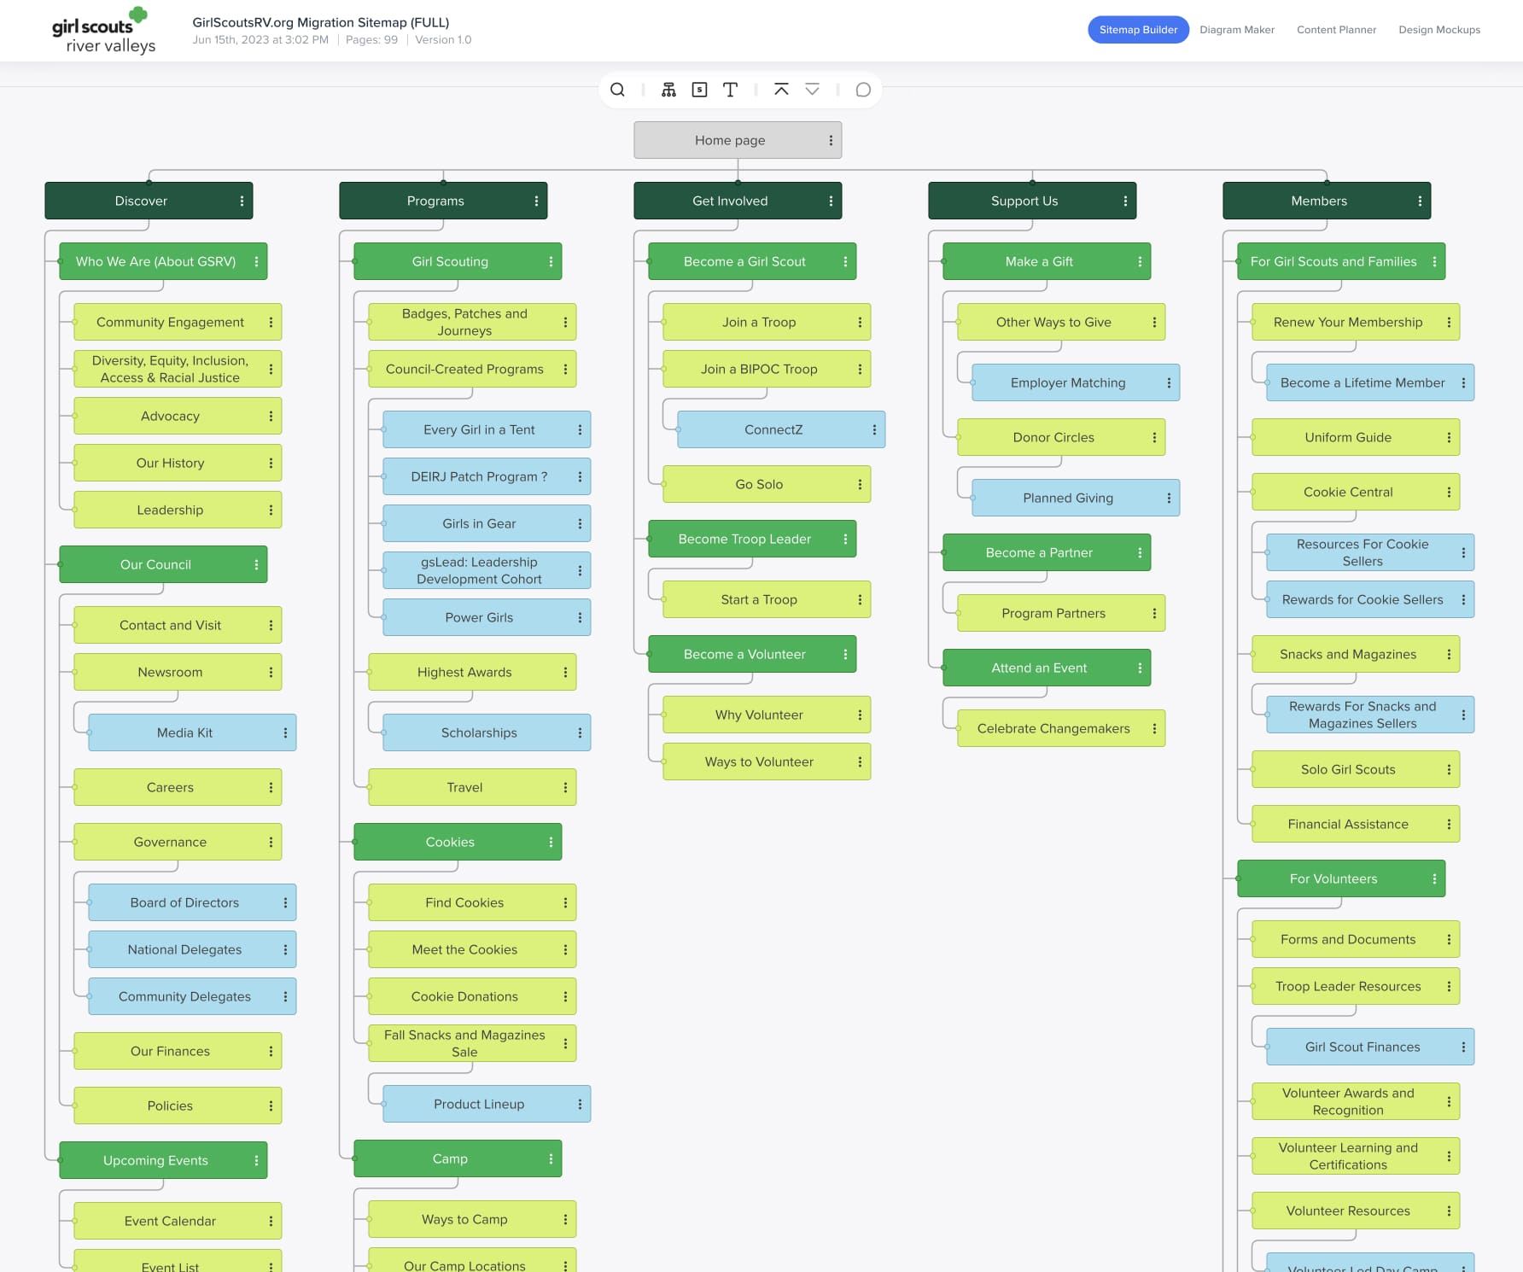Open three-dot menu on Camp node
This screenshot has width=1523, height=1272.
point(551,1158)
